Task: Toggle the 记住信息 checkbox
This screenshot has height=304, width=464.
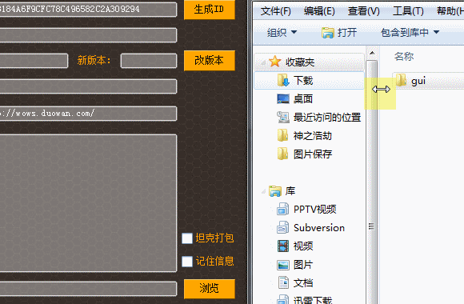Action: coord(187,262)
